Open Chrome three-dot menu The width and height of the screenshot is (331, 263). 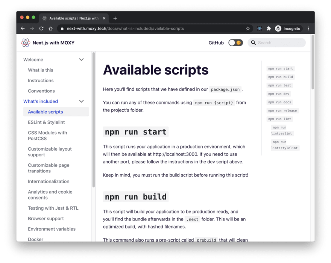click(308, 29)
